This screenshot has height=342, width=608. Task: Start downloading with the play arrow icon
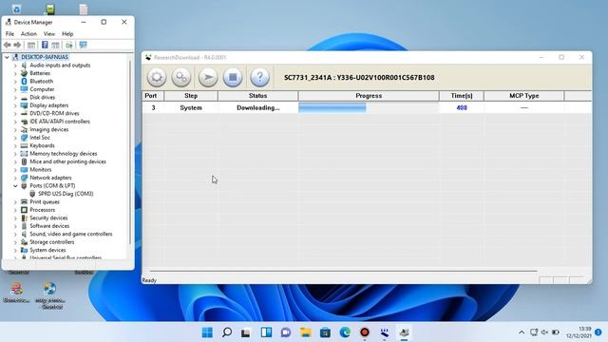[208, 77]
